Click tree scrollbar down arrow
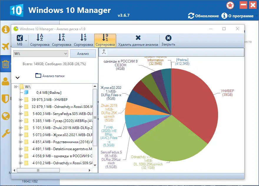This screenshot has height=186, width=259. point(95,165)
